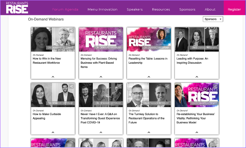
Task: Share the Never Have I Ever webinar card
Action: coord(119,86)
